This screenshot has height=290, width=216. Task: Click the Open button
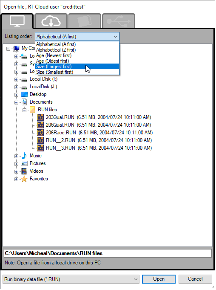point(159,279)
